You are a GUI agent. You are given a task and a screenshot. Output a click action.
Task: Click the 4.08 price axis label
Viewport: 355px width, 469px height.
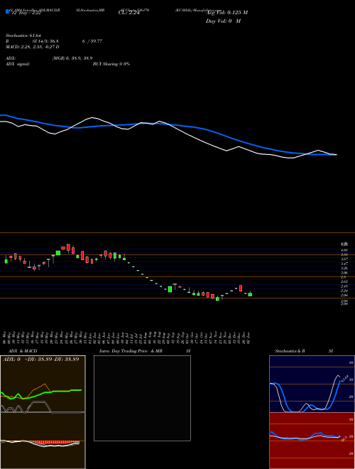tap(344, 249)
